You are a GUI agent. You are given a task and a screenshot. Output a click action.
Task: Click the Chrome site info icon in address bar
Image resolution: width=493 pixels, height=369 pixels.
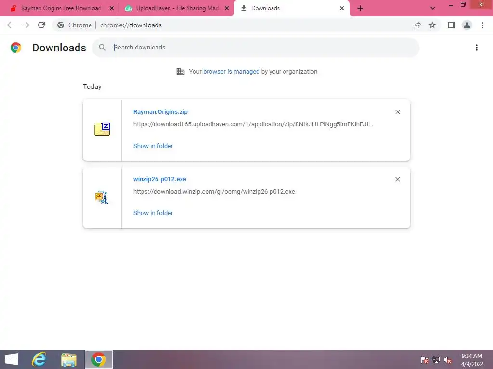click(x=61, y=25)
